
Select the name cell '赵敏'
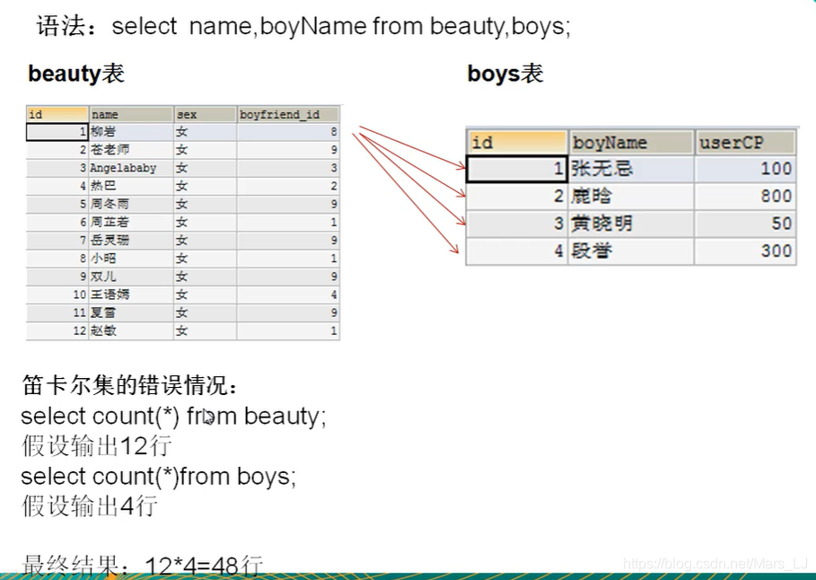pos(131,330)
